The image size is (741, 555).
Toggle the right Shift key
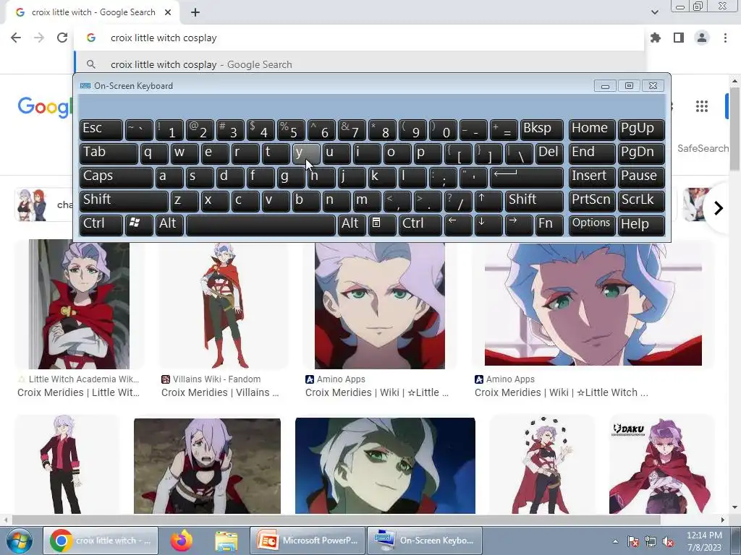535,201
